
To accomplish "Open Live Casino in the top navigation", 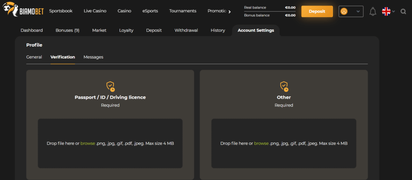I will pyautogui.click(x=95, y=11).
